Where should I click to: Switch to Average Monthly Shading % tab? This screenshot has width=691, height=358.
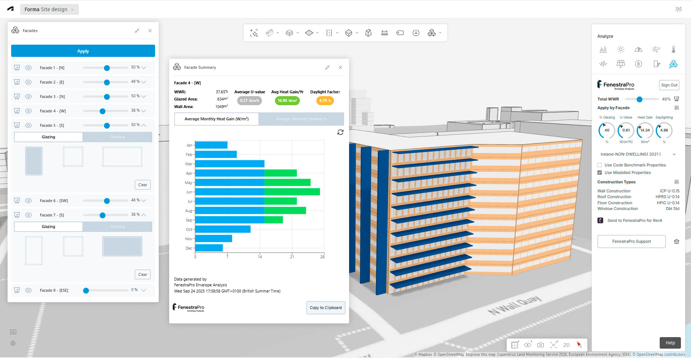pyautogui.click(x=301, y=119)
